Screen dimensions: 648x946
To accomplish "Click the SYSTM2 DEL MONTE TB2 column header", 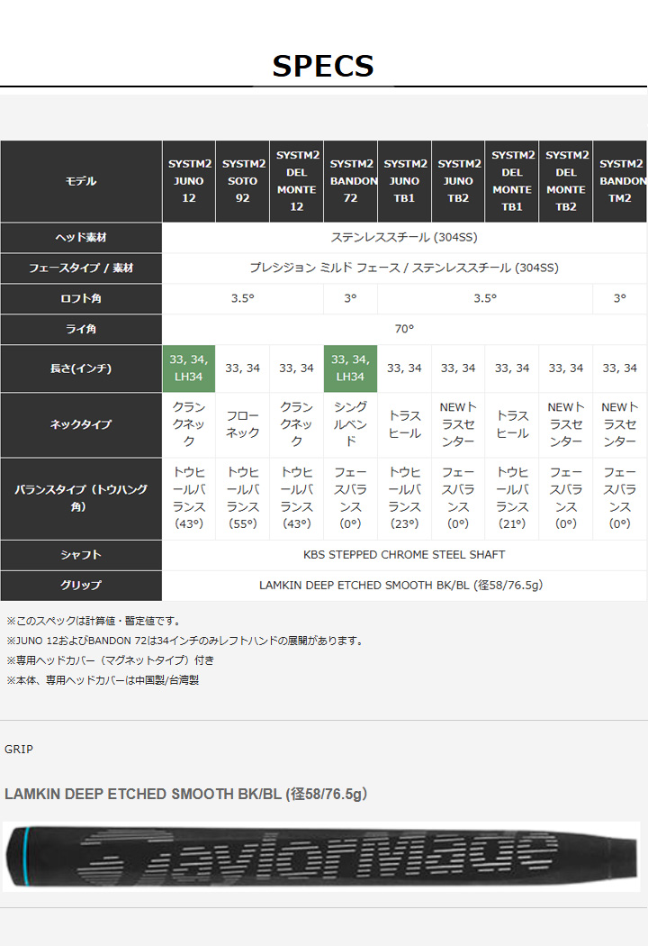I will coord(566,181).
